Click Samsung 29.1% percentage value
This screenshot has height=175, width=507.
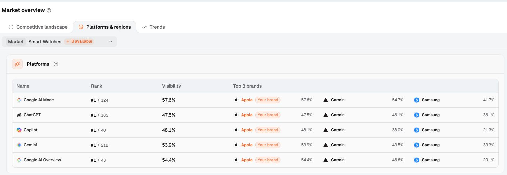tap(489, 160)
